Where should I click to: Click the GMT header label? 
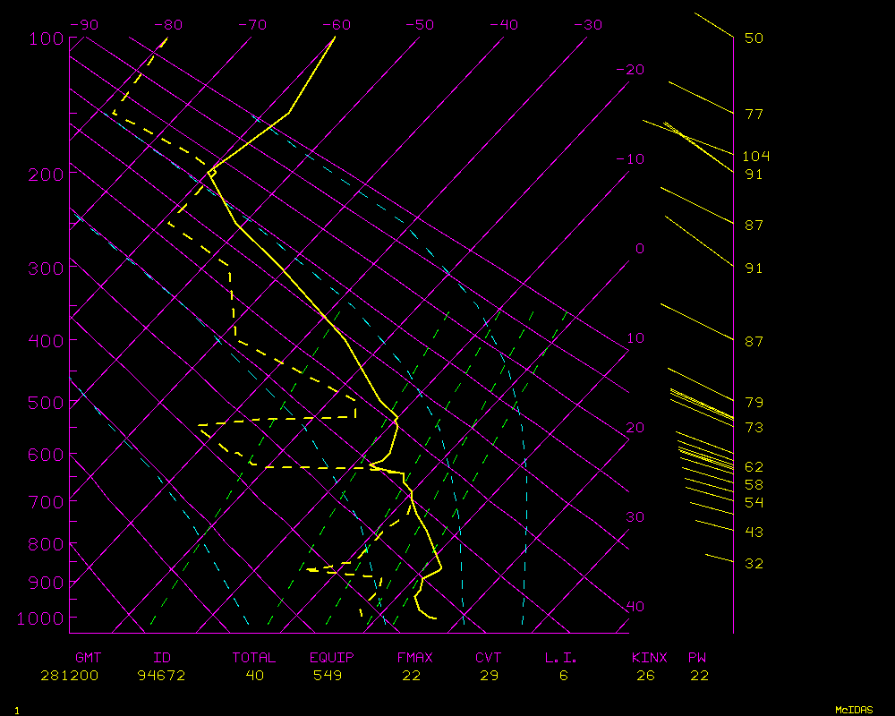click(x=88, y=658)
